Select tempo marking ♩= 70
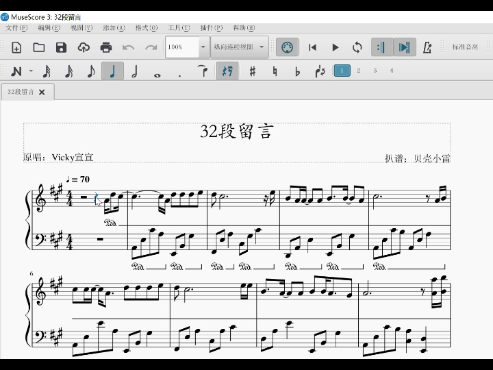This screenshot has height=370, width=493. (x=77, y=180)
